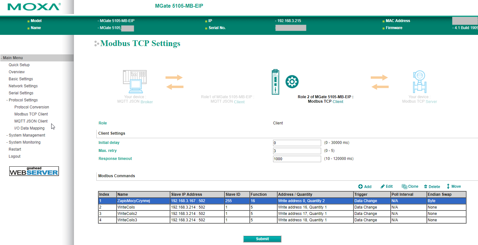478x245 pixels.
Task: Click the Move arrows icon
Action: coord(448,186)
